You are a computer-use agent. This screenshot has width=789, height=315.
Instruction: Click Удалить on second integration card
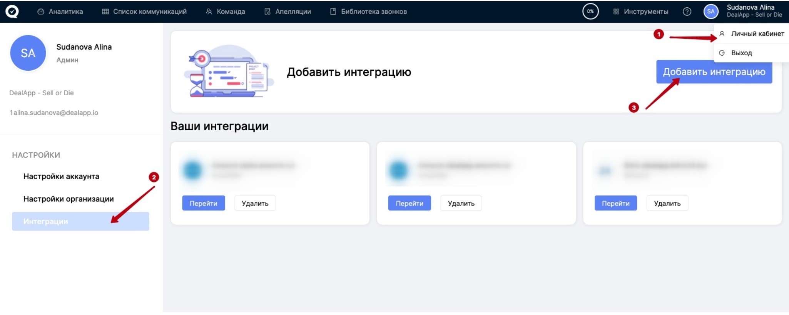tap(461, 203)
